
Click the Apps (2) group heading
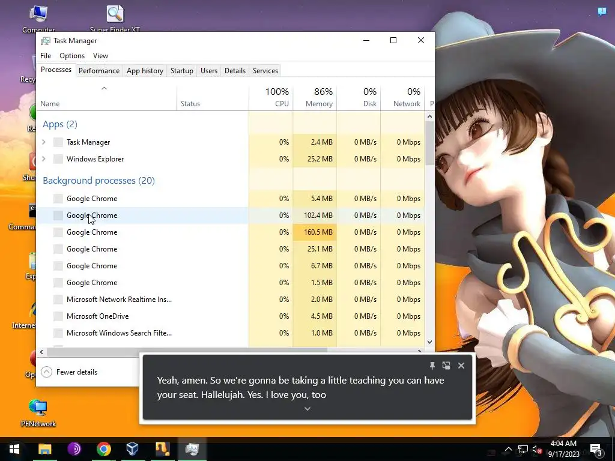point(60,124)
